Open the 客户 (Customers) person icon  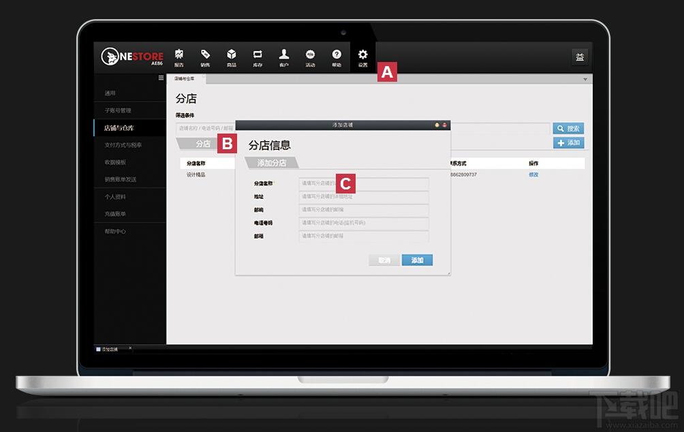[284, 57]
